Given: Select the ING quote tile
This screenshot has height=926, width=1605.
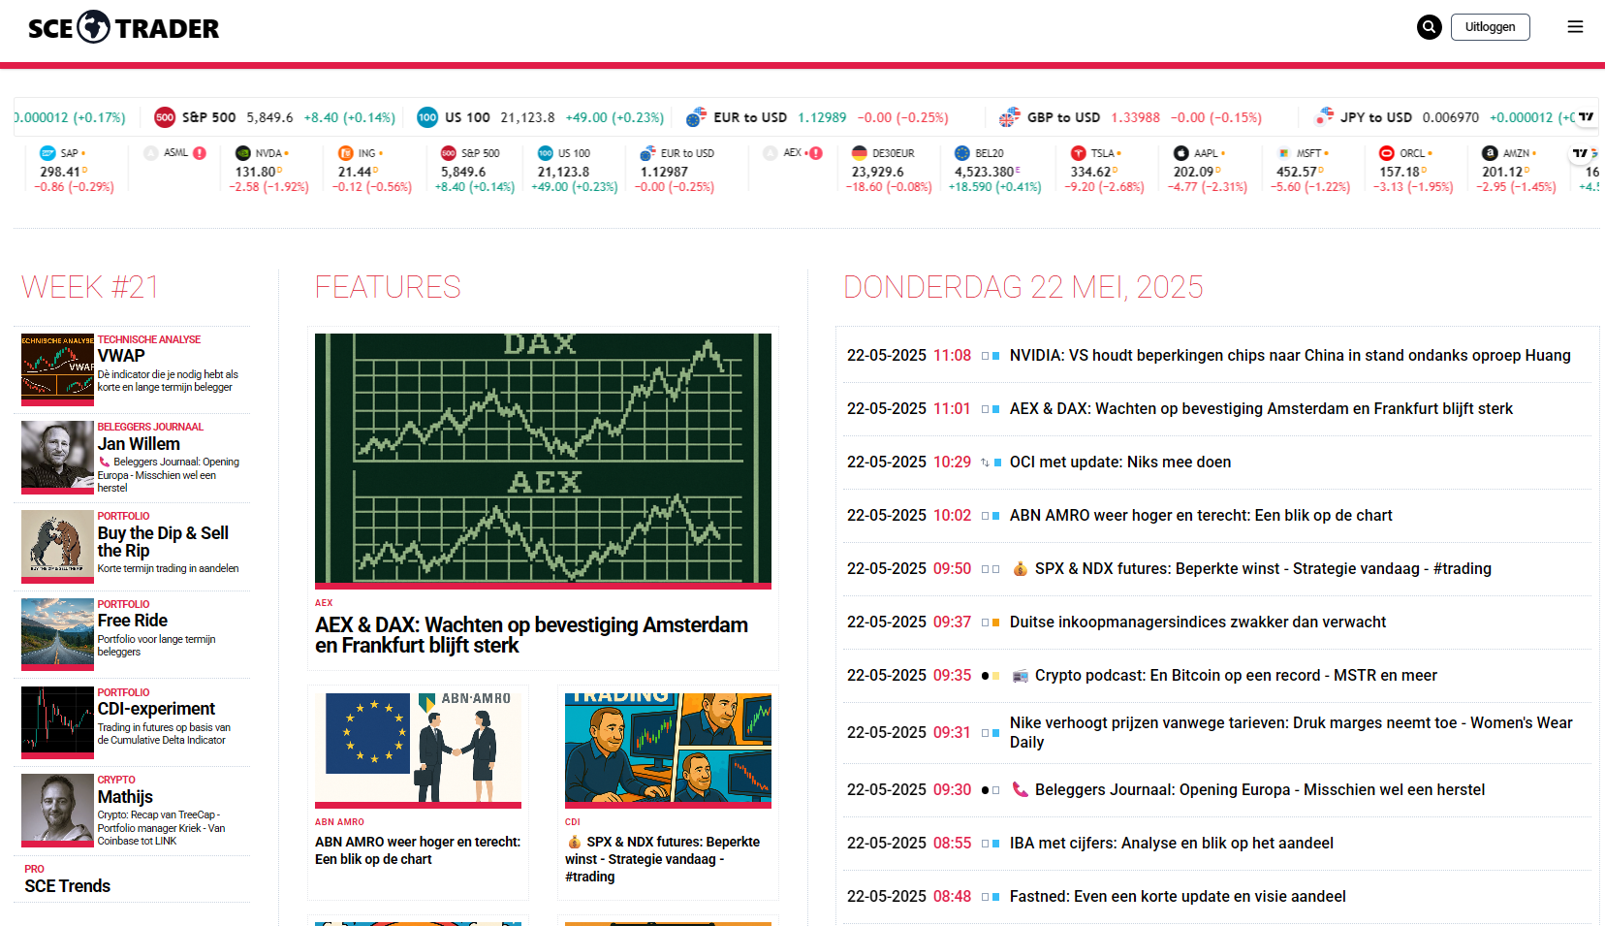Looking at the screenshot, I should (x=372, y=169).
